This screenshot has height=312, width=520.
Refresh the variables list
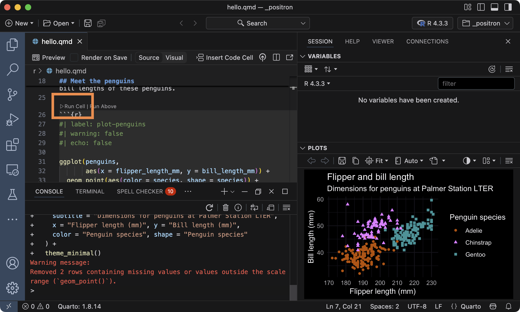coord(492,69)
